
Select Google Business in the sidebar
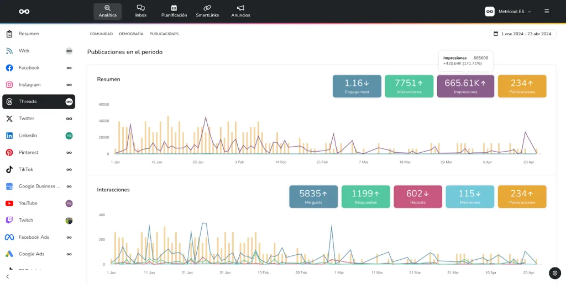(39, 186)
